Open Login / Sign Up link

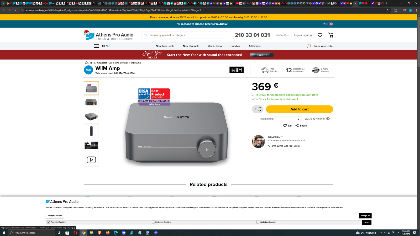(x=303, y=35)
